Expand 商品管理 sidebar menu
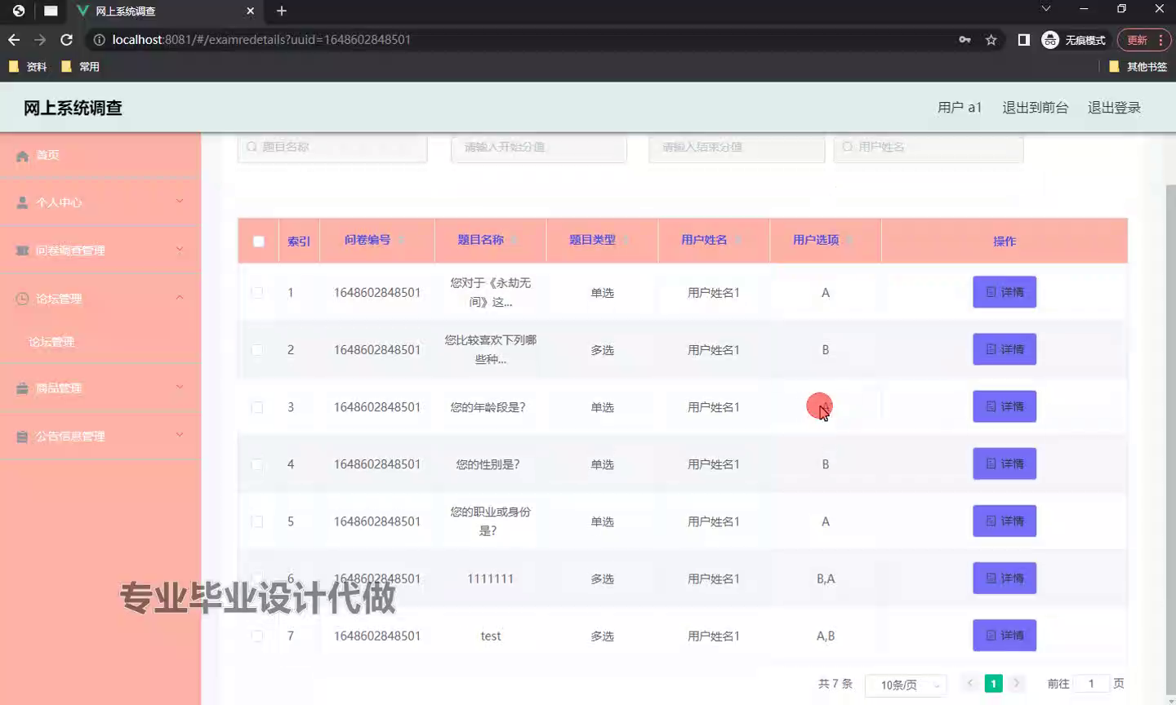The height and width of the screenshot is (705, 1176). pos(100,388)
